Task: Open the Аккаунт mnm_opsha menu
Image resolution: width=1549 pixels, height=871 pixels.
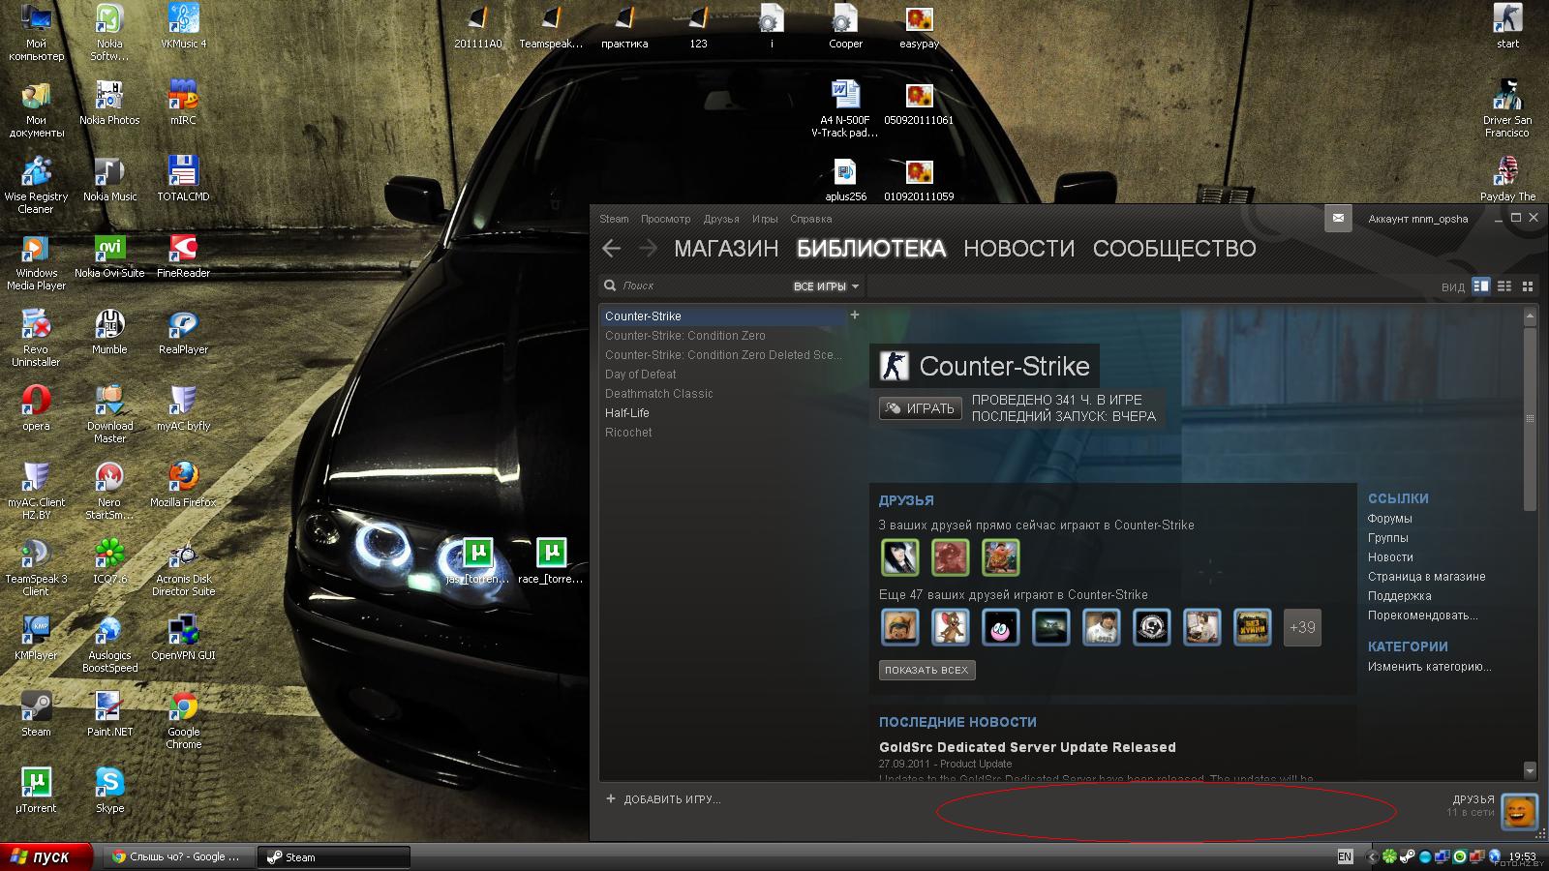Action: click(x=1417, y=219)
